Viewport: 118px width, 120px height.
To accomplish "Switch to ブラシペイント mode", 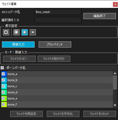I will coord(55,44).
